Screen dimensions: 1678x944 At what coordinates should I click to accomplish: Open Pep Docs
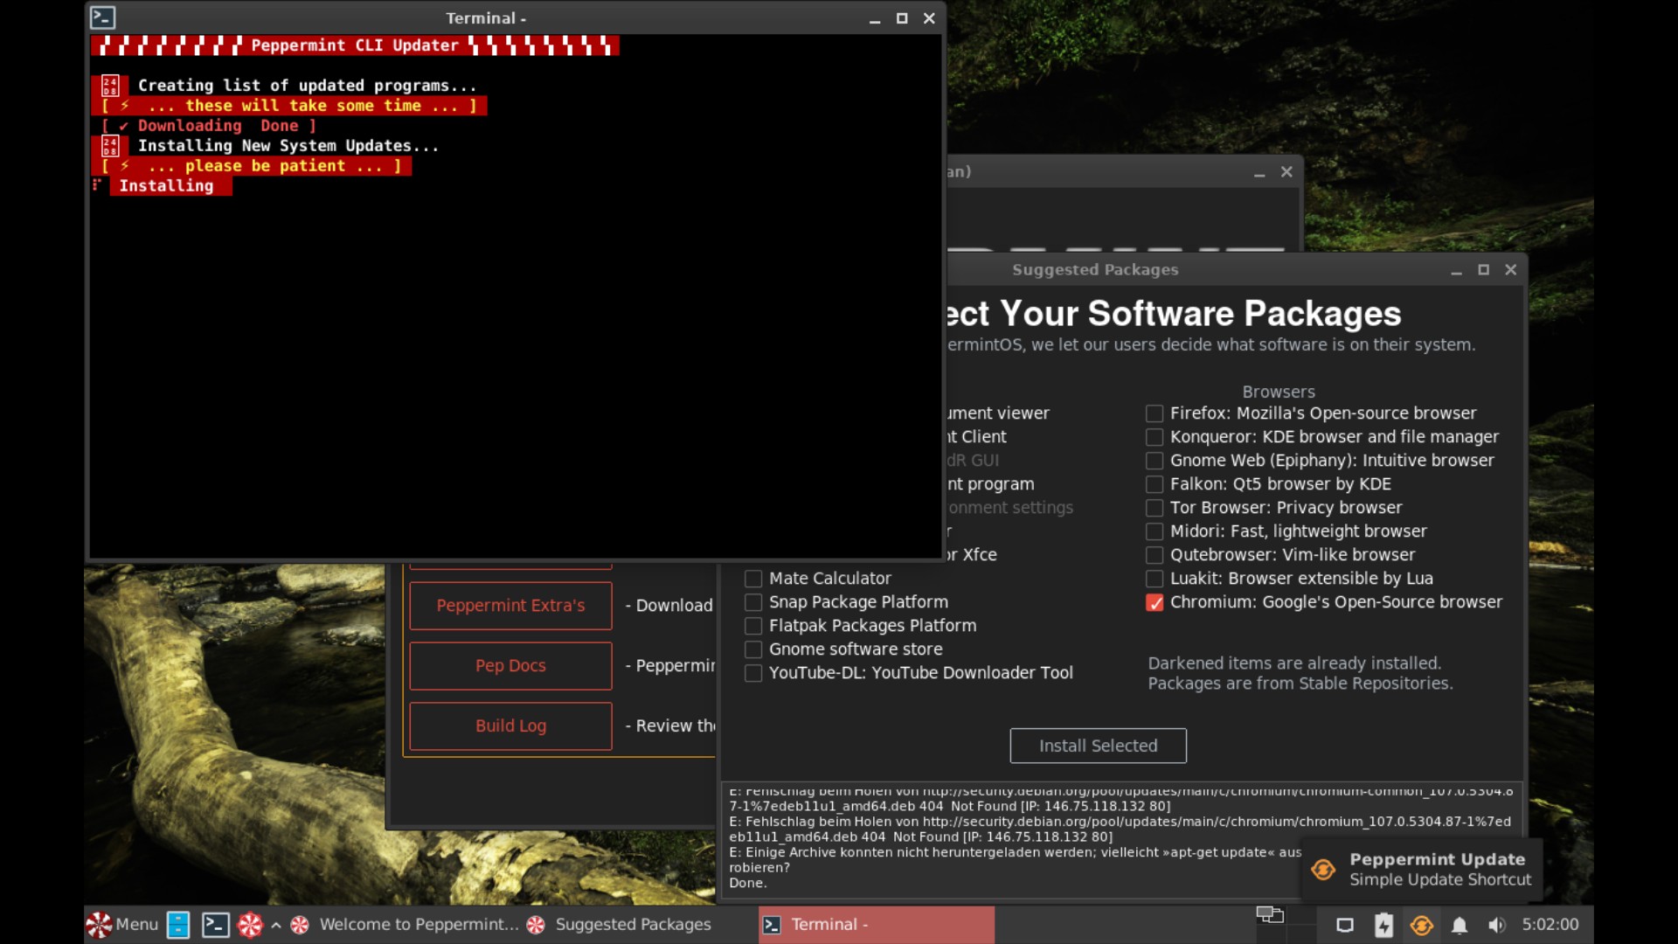(x=510, y=665)
